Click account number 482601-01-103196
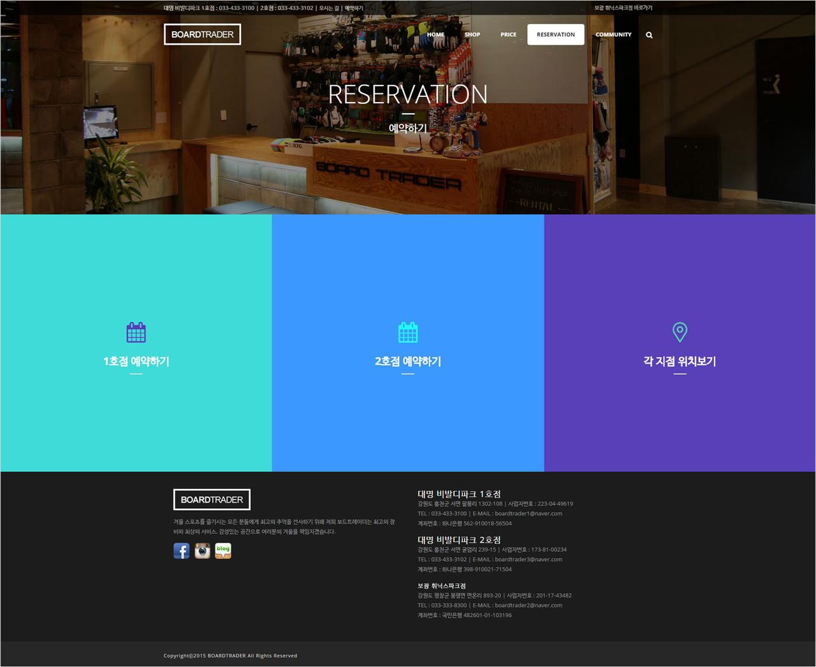The width and height of the screenshot is (816, 667). (487, 615)
